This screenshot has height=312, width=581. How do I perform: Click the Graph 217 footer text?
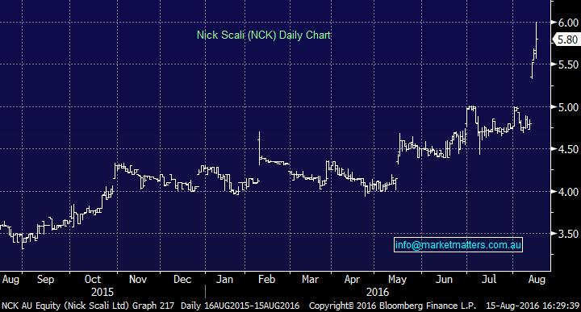tap(153, 306)
